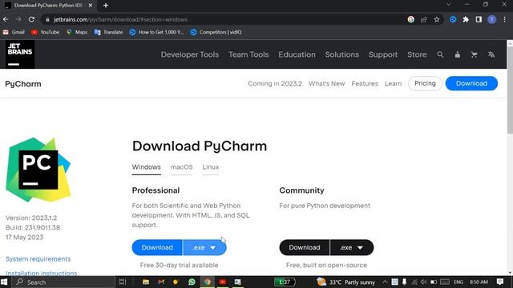The image size is (513, 288).
Task: Open the What's New link
Action: pos(326,83)
